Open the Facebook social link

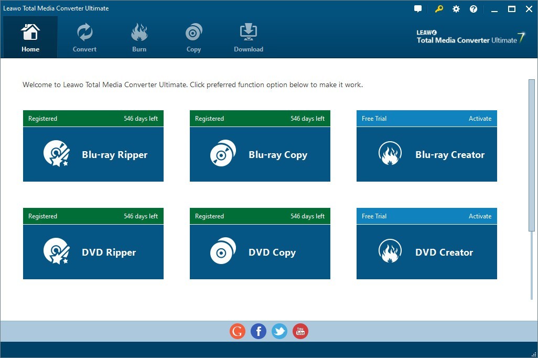tap(258, 331)
